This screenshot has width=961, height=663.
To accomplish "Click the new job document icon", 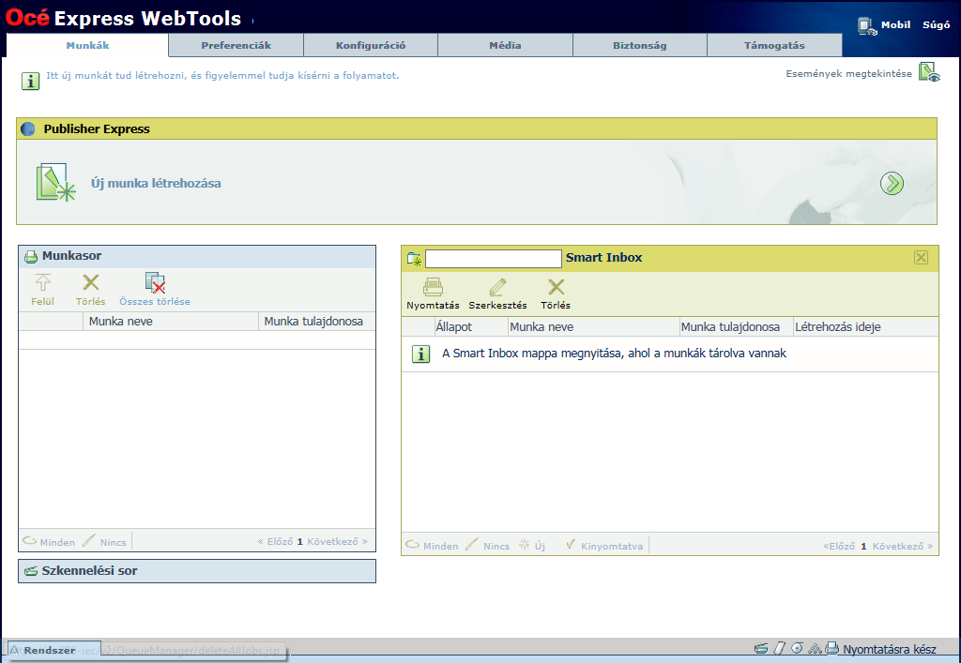I will pos(55,183).
